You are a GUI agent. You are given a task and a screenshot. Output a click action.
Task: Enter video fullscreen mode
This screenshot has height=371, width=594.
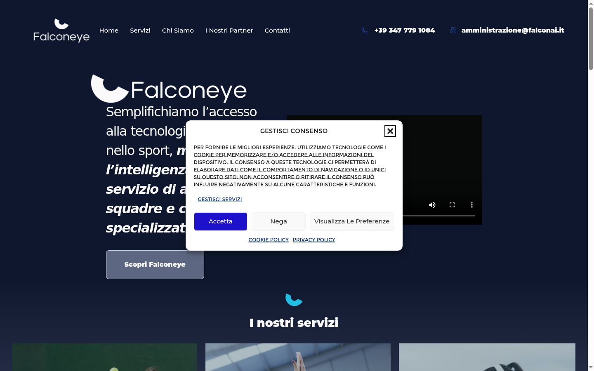(452, 205)
